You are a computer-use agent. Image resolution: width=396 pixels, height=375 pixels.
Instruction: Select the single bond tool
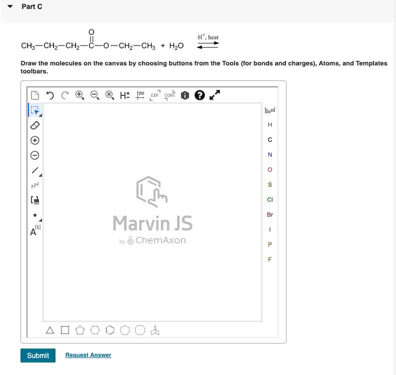point(35,170)
